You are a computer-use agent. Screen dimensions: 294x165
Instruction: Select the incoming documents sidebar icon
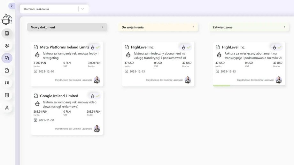click(x=7, y=58)
